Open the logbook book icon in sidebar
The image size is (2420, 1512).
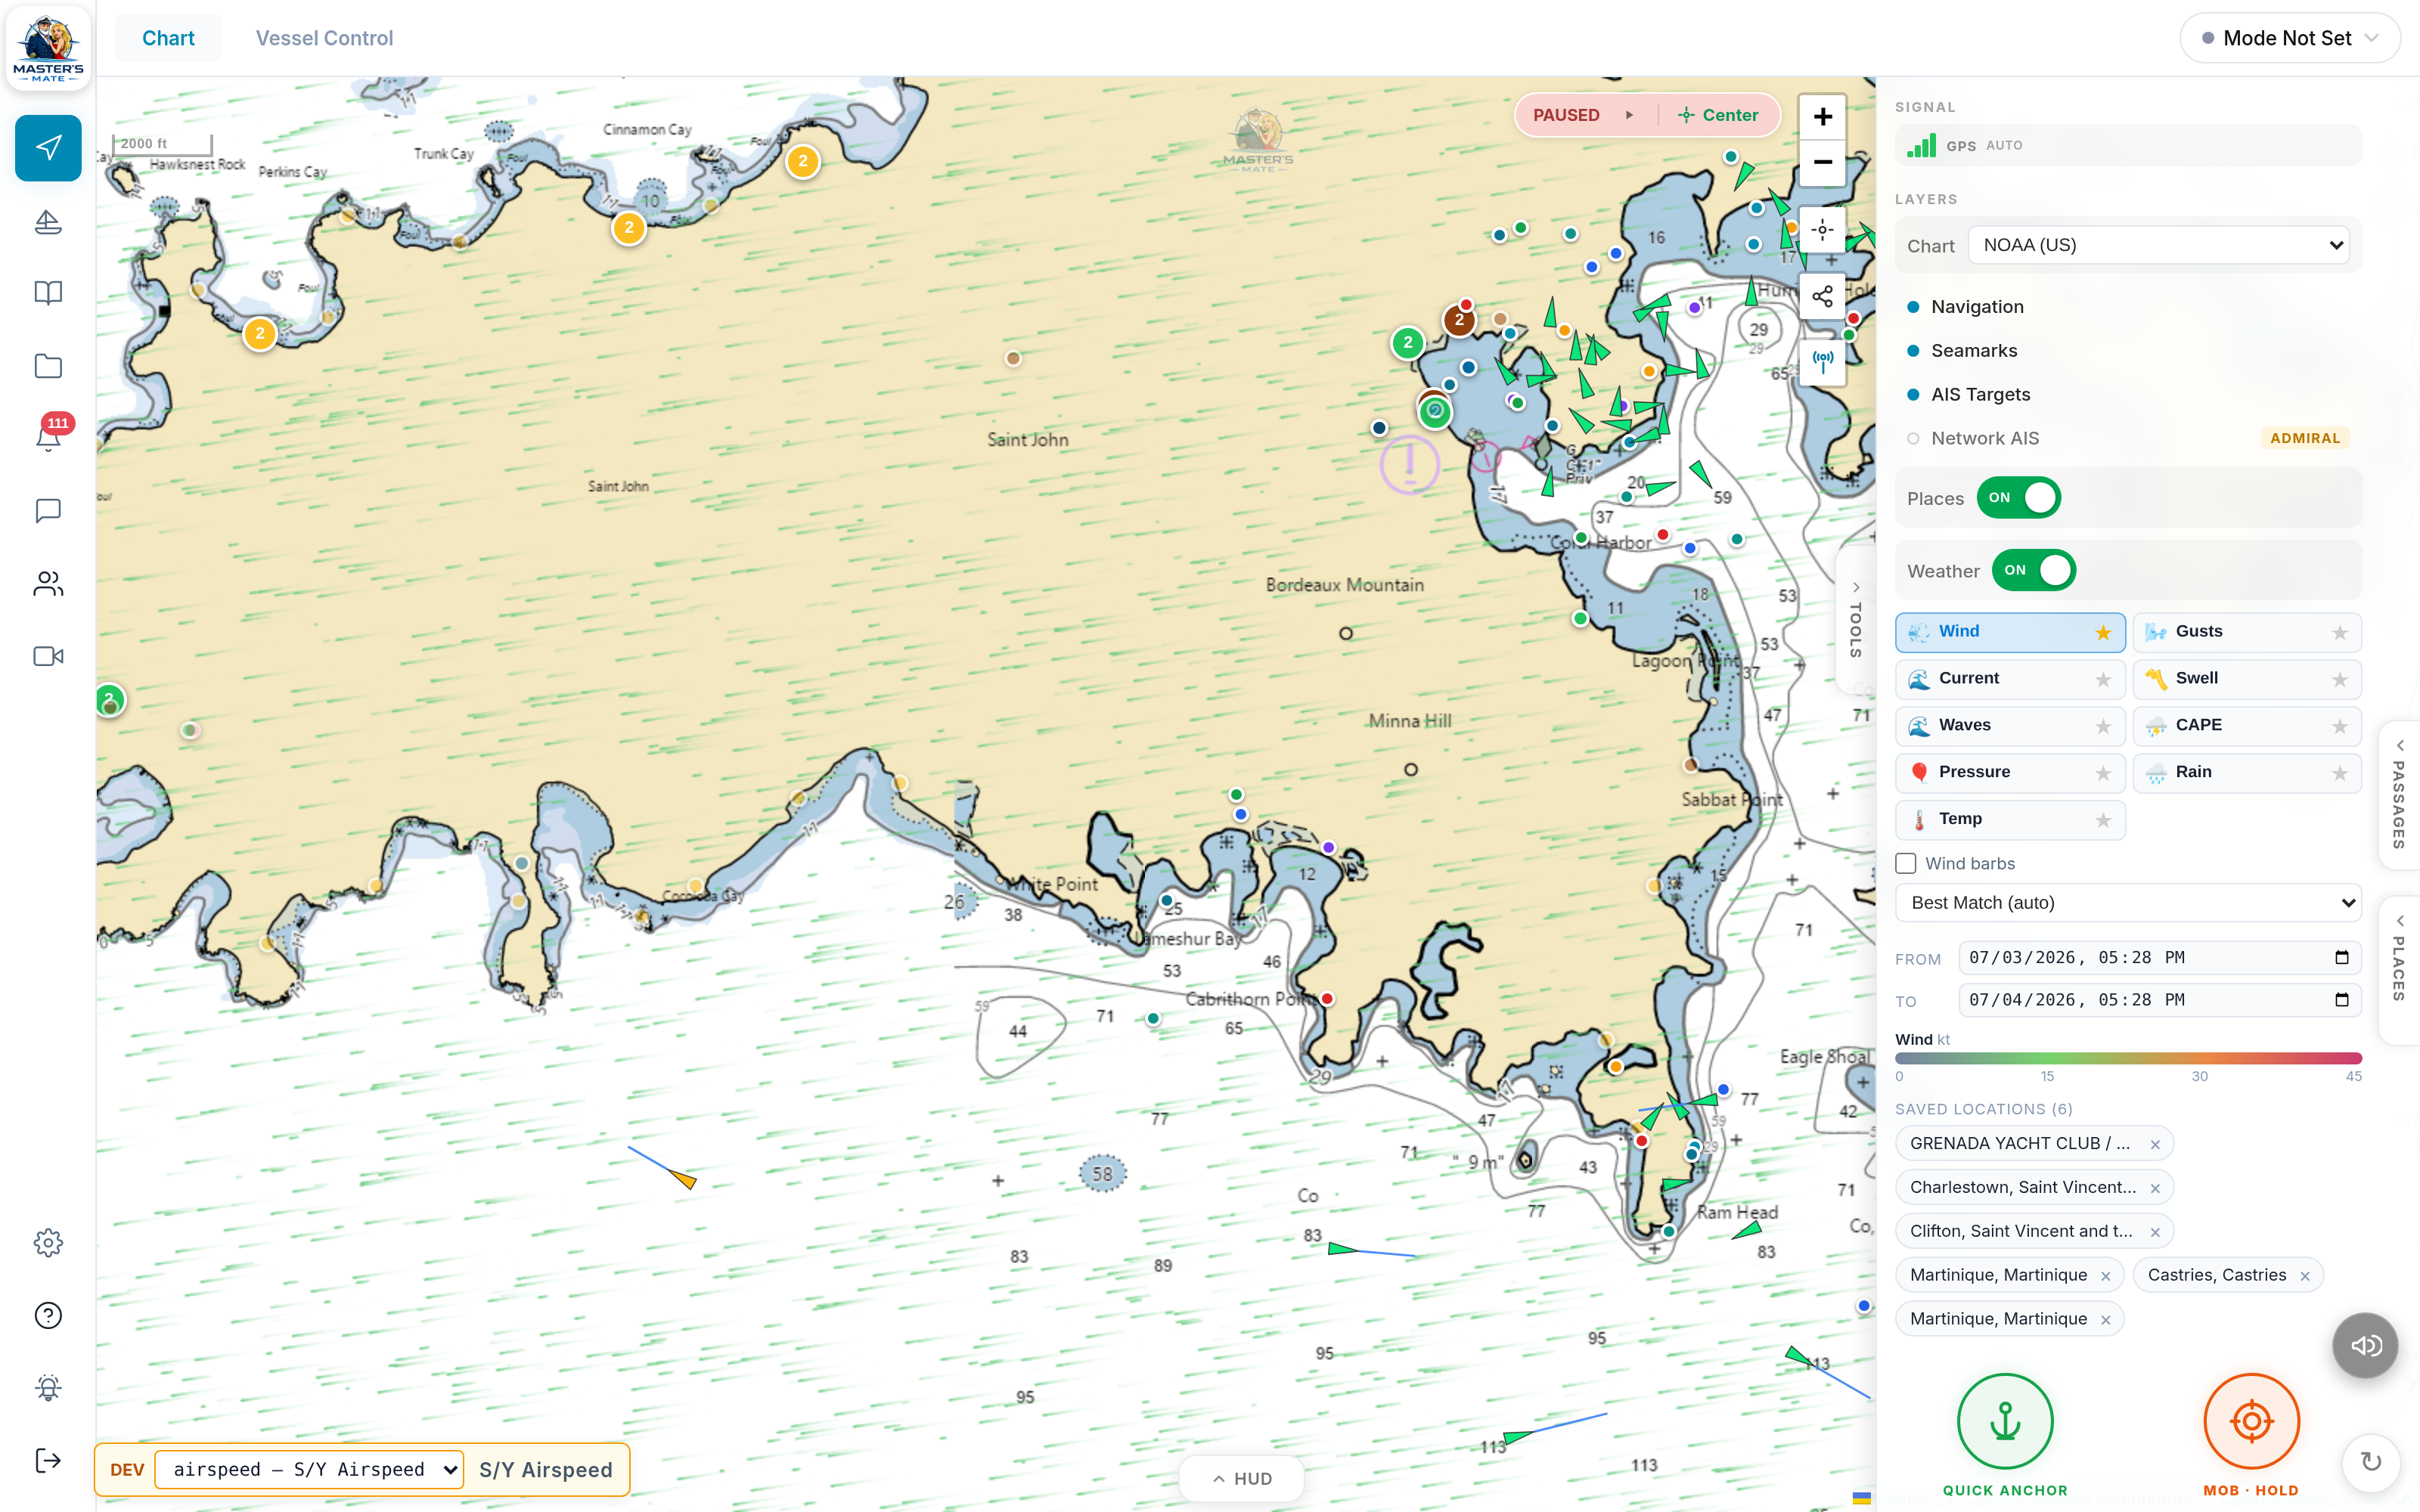[48, 293]
